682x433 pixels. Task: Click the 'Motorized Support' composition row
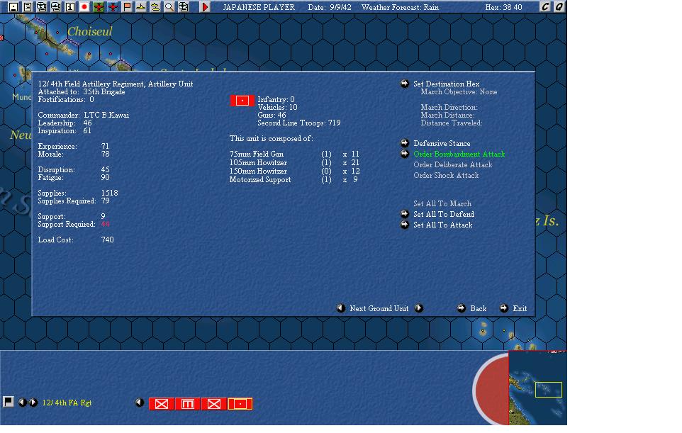point(294,179)
